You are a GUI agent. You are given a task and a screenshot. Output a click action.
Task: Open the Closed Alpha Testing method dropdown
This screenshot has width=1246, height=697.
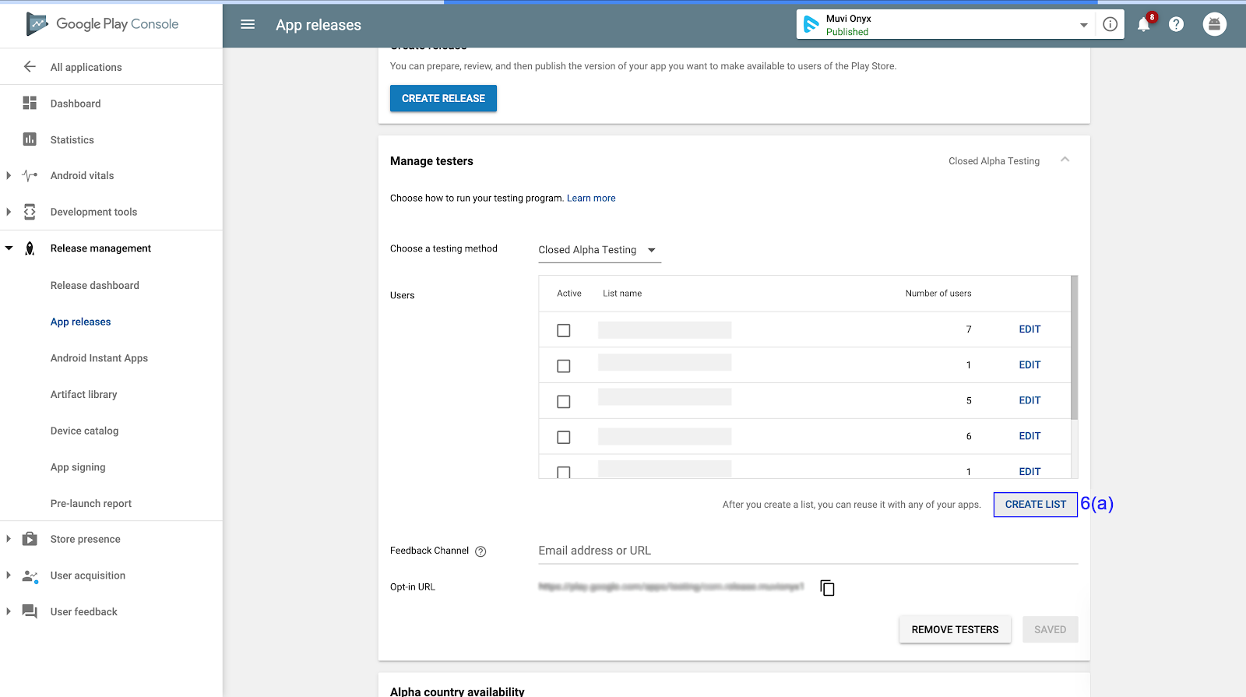600,250
